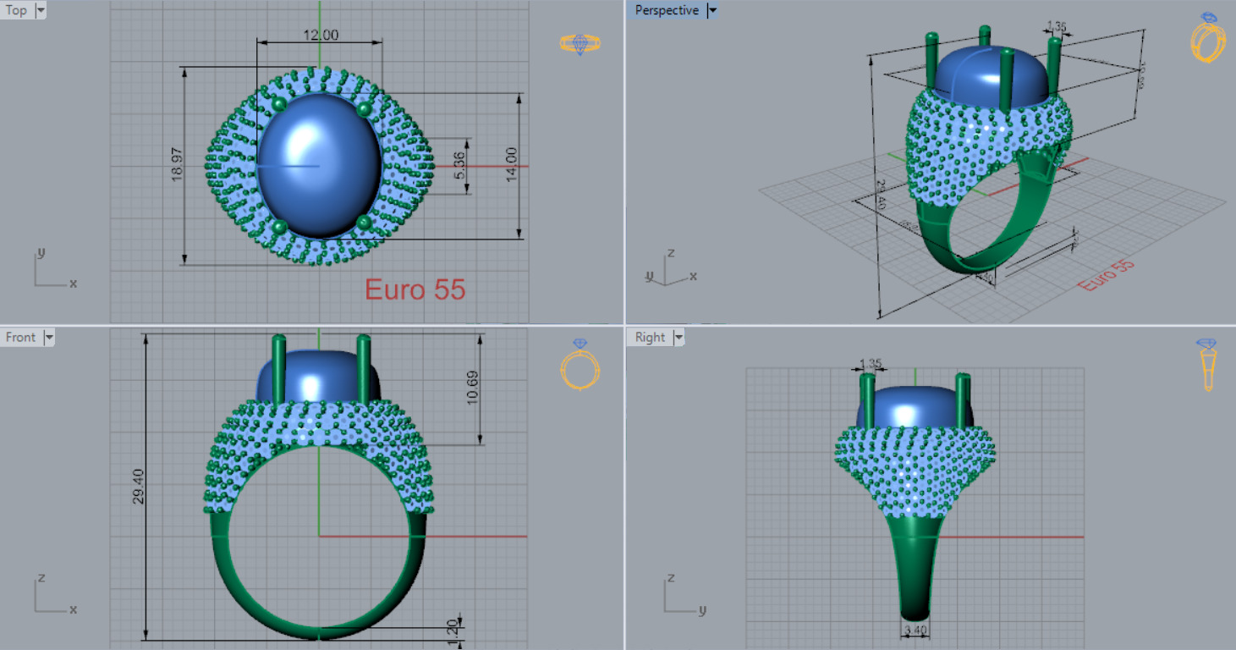Viewport: 1236px width, 650px height.
Task: Select the 14.00 dimension in Top viewport
Action: tap(511, 167)
